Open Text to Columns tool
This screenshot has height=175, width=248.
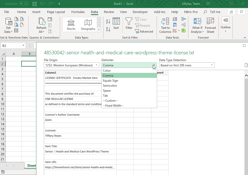click(x=165, y=25)
